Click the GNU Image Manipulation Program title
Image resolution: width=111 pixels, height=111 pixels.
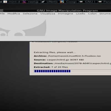click(x=67, y=11)
